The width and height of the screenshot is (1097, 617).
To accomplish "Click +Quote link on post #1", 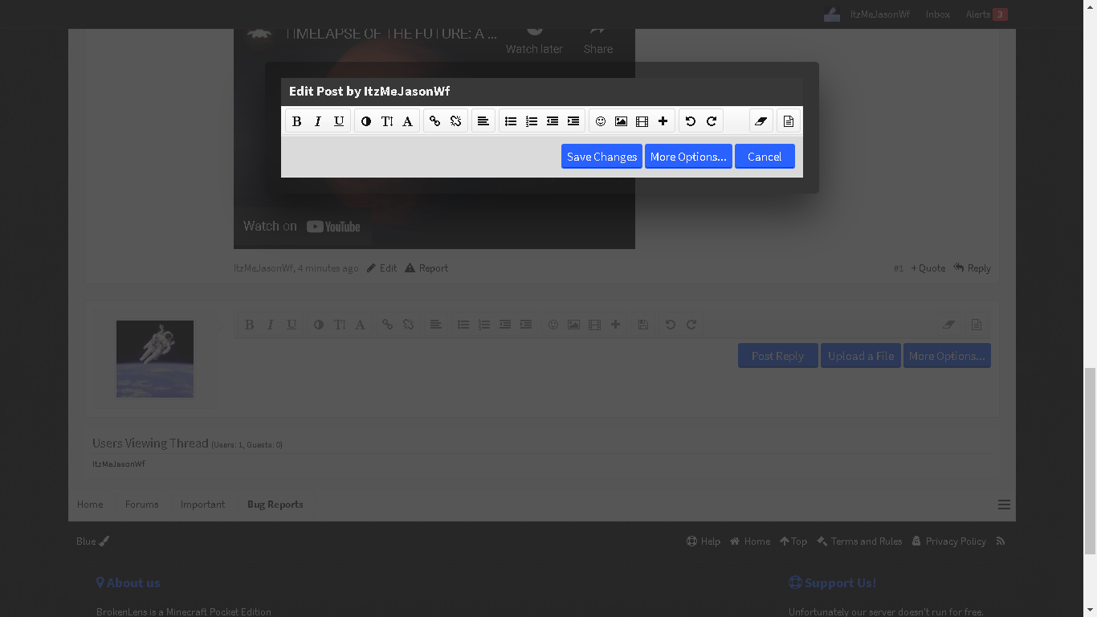I will pyautogui.click(x=928, y=268).
